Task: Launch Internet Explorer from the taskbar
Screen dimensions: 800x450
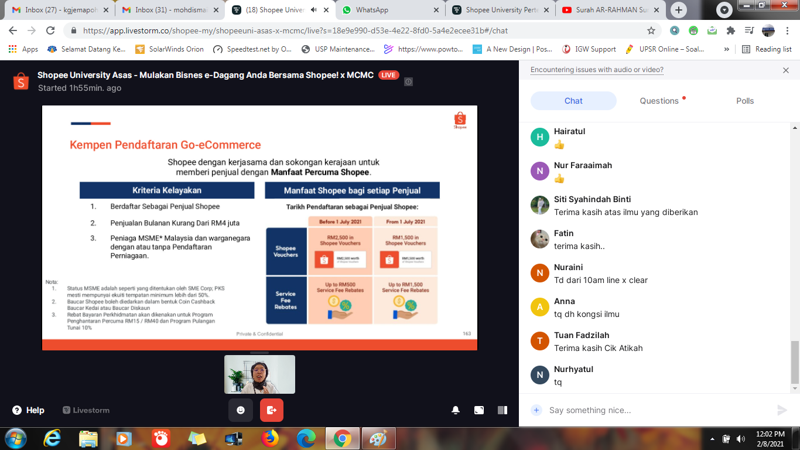Action: pyautogui.click(x=52, y=438)
